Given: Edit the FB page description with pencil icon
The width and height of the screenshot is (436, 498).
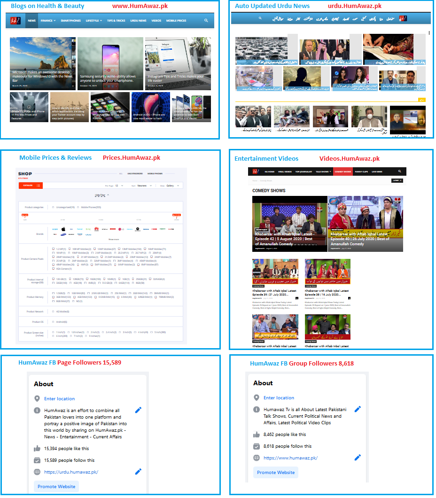Looking at the screenshot, I should (x=138, y=410).
